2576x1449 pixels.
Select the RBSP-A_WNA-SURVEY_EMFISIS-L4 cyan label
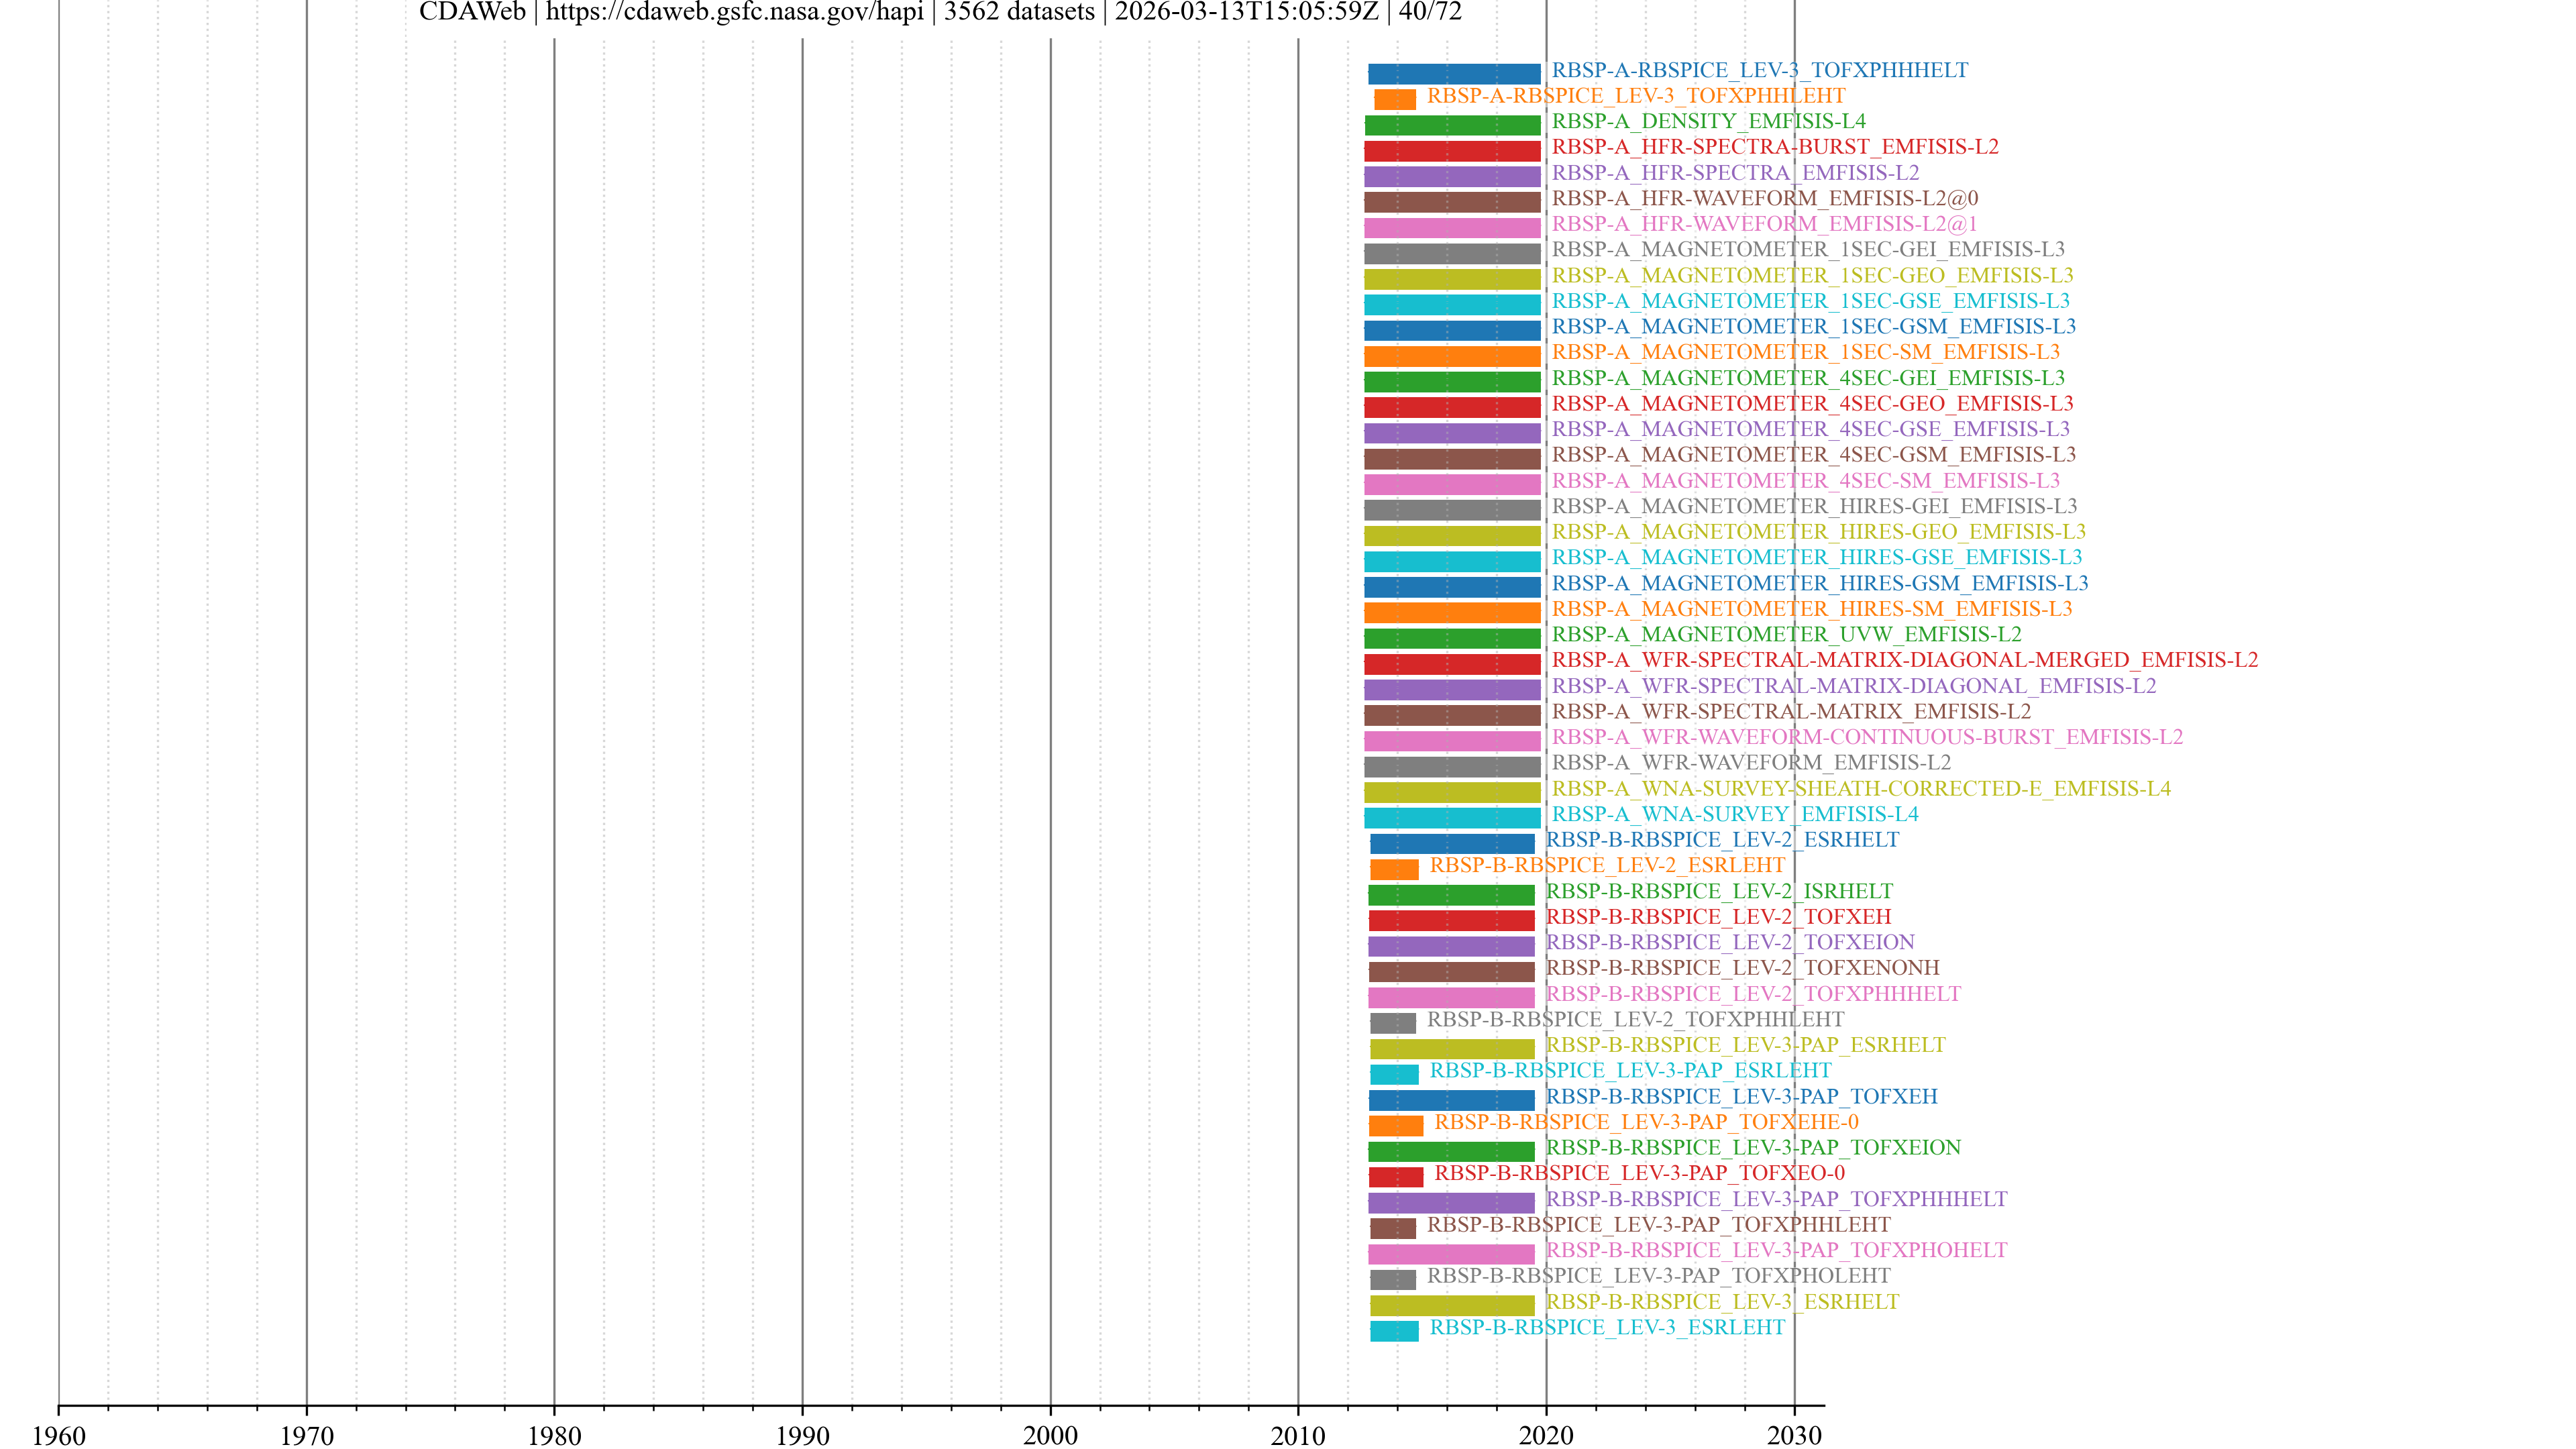pos(1734,814)
